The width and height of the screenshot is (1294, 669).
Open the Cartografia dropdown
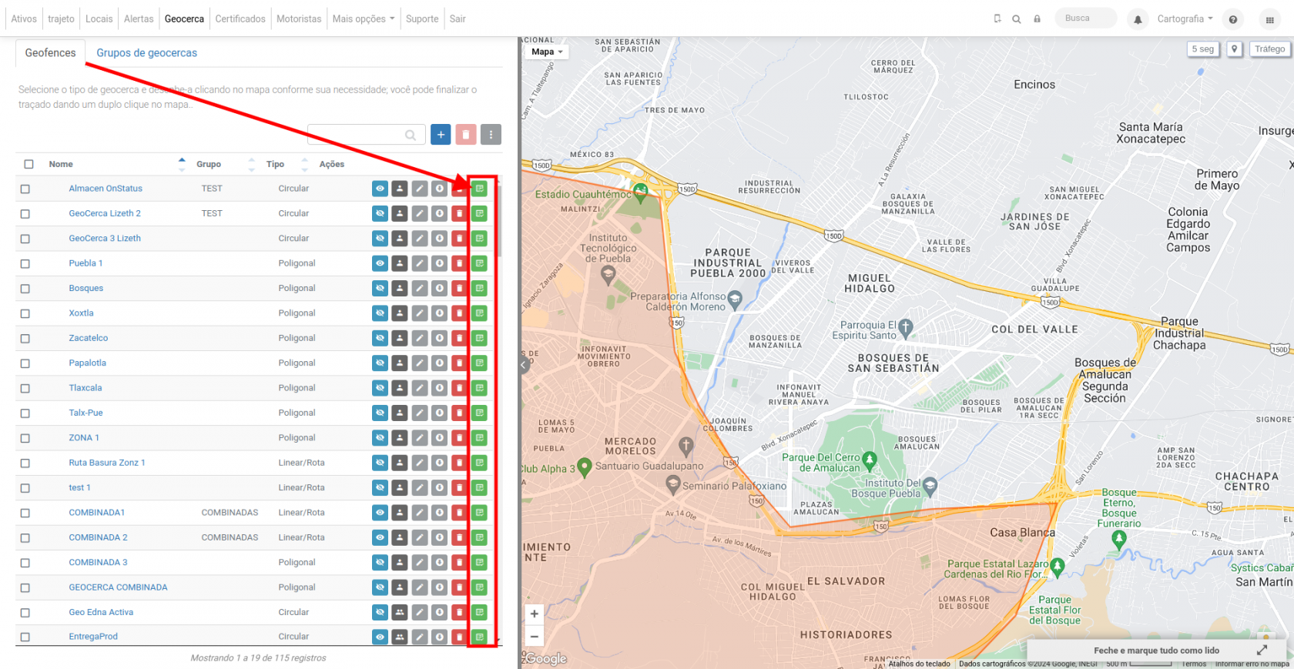(x=1185, y=19)
